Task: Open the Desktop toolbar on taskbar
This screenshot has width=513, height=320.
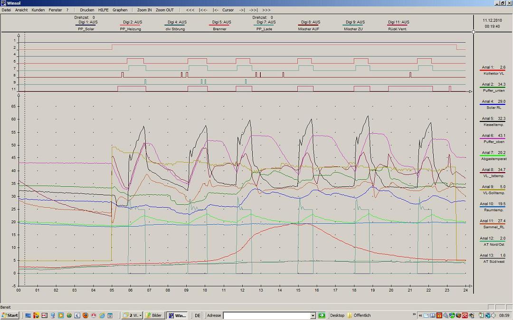Action: [337, 315]
